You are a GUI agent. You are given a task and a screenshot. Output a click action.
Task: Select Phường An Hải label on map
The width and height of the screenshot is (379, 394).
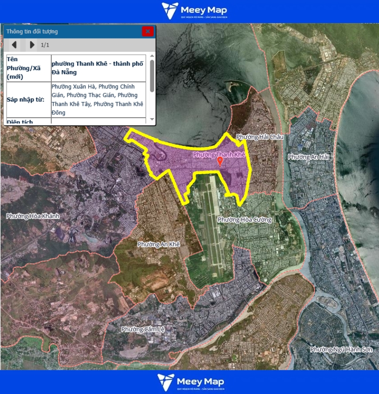[308, 157]
